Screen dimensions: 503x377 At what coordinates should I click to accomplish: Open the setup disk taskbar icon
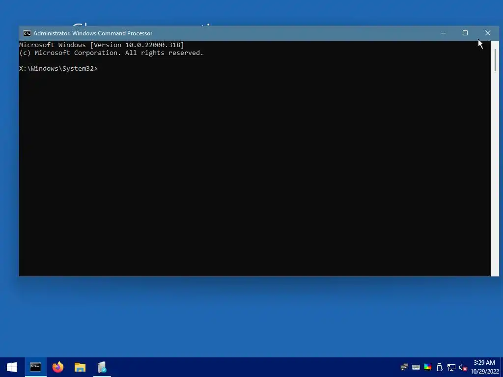click(x=102, y=367)
